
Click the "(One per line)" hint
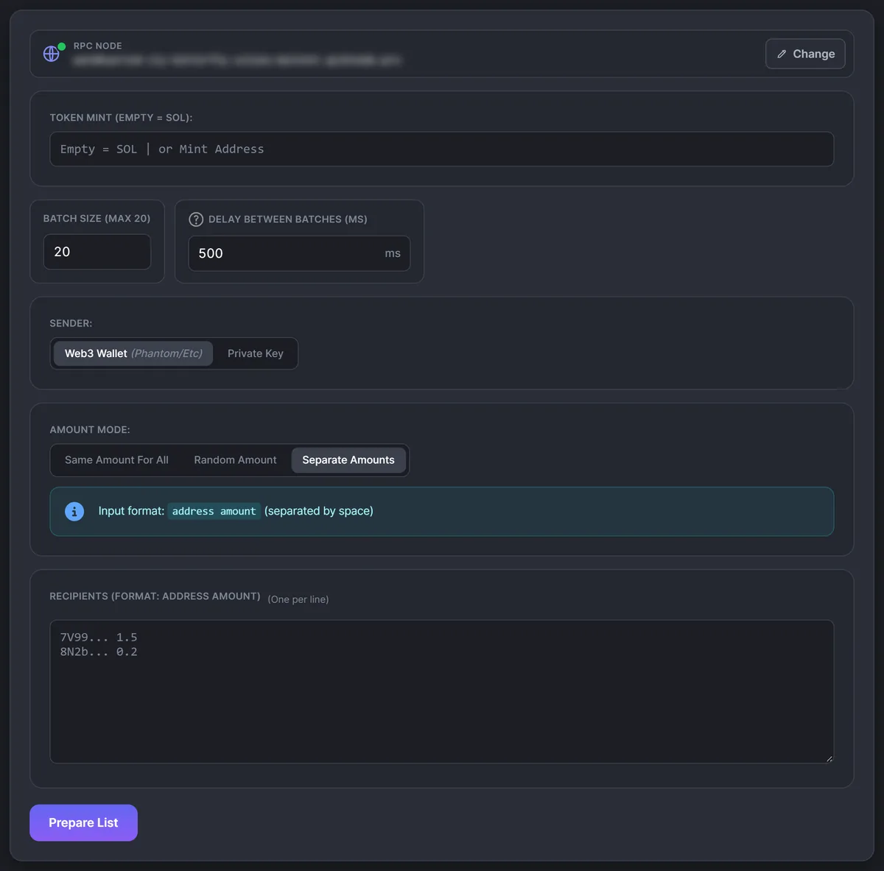point(298,599)
